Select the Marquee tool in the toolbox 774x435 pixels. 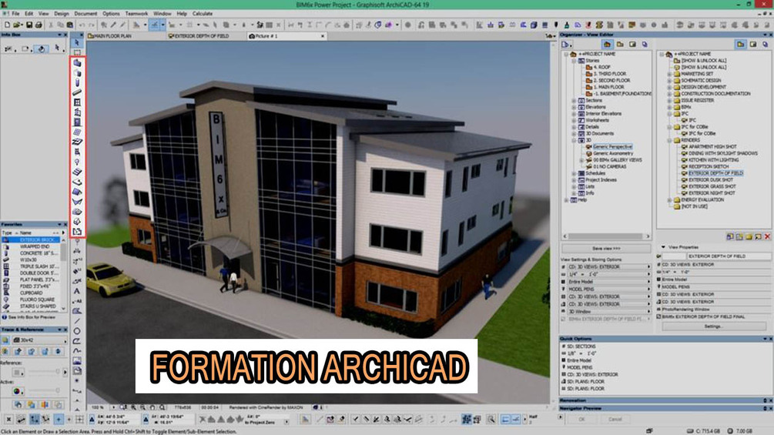(77, 52)
